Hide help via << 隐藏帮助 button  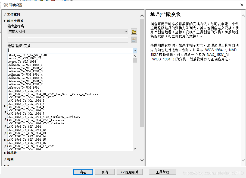tap(130, 172)
